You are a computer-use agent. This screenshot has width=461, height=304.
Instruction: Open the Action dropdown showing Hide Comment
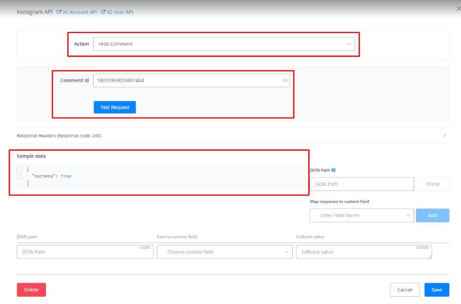tap(224, 44)
